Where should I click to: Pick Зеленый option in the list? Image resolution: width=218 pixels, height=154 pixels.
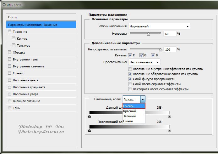(x=129, y=116)
